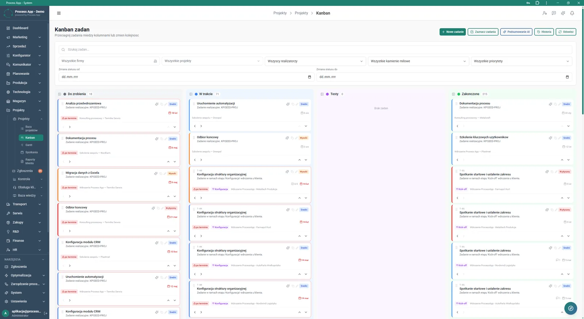This screenshot has width=584, height=319.
Task: Move Zakonczone Dokumentacja procesu card left
Action: 457,126
